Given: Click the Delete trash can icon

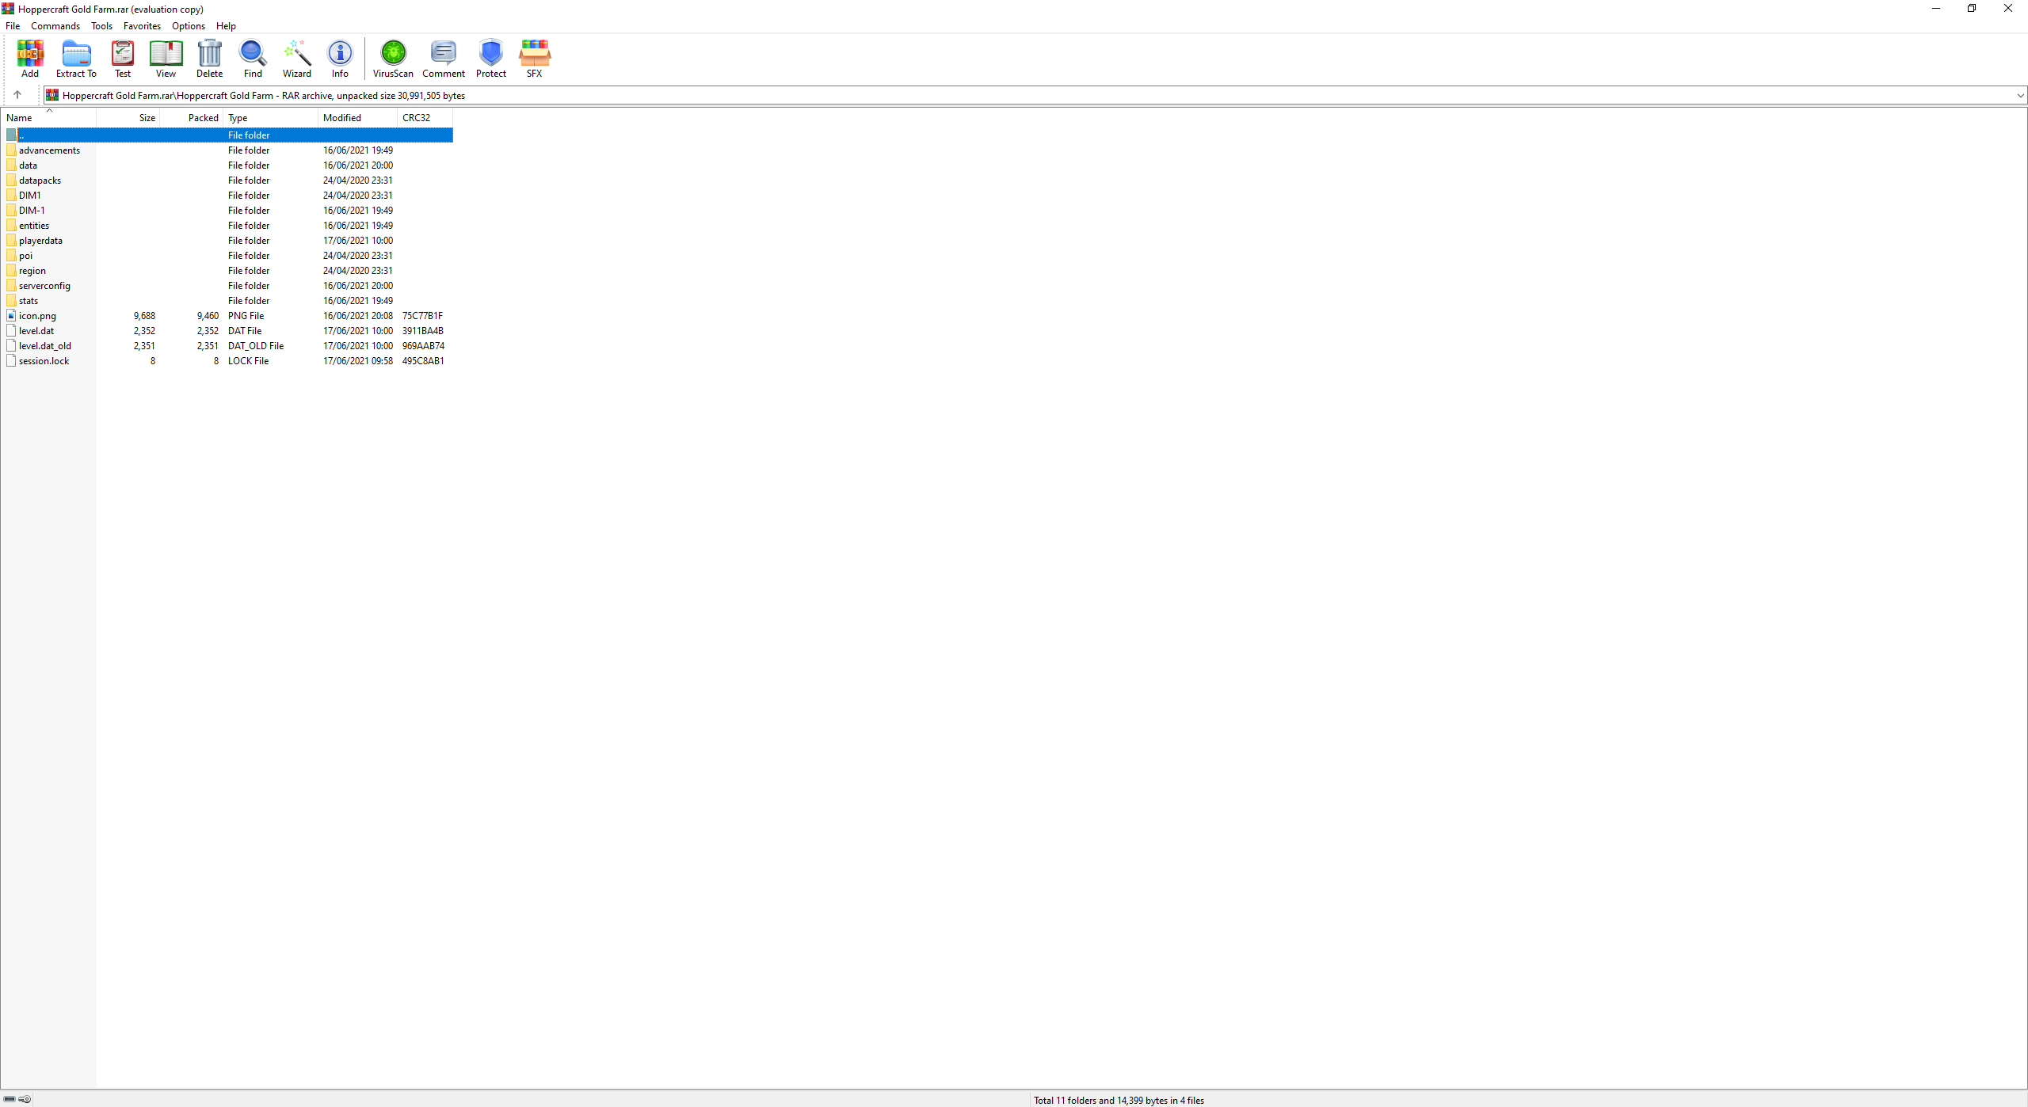Looking at the screenshot, I should click(209, 59).
